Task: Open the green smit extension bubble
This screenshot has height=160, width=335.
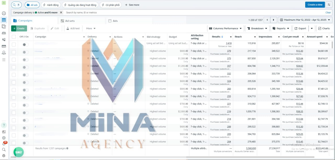Action: point(19,152)
